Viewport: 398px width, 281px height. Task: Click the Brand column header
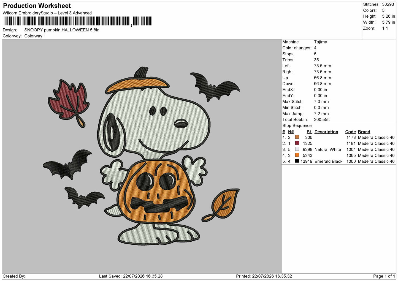point(364,132)
